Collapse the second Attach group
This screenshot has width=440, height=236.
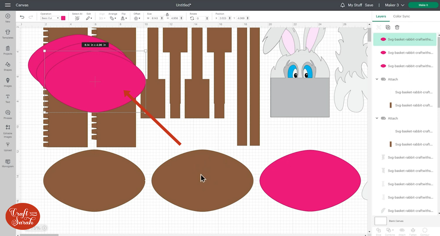pos(377,118)
